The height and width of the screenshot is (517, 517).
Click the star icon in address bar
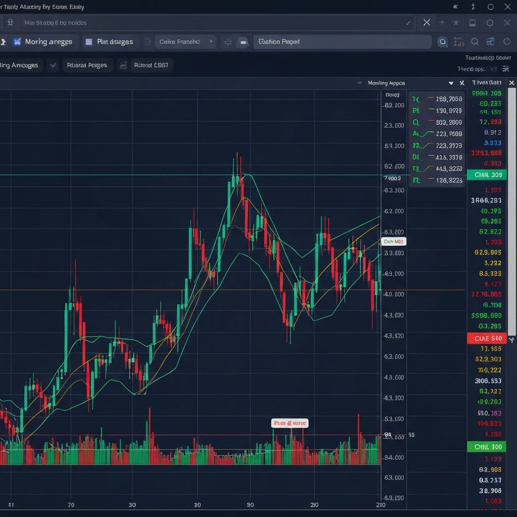[456, 23]
